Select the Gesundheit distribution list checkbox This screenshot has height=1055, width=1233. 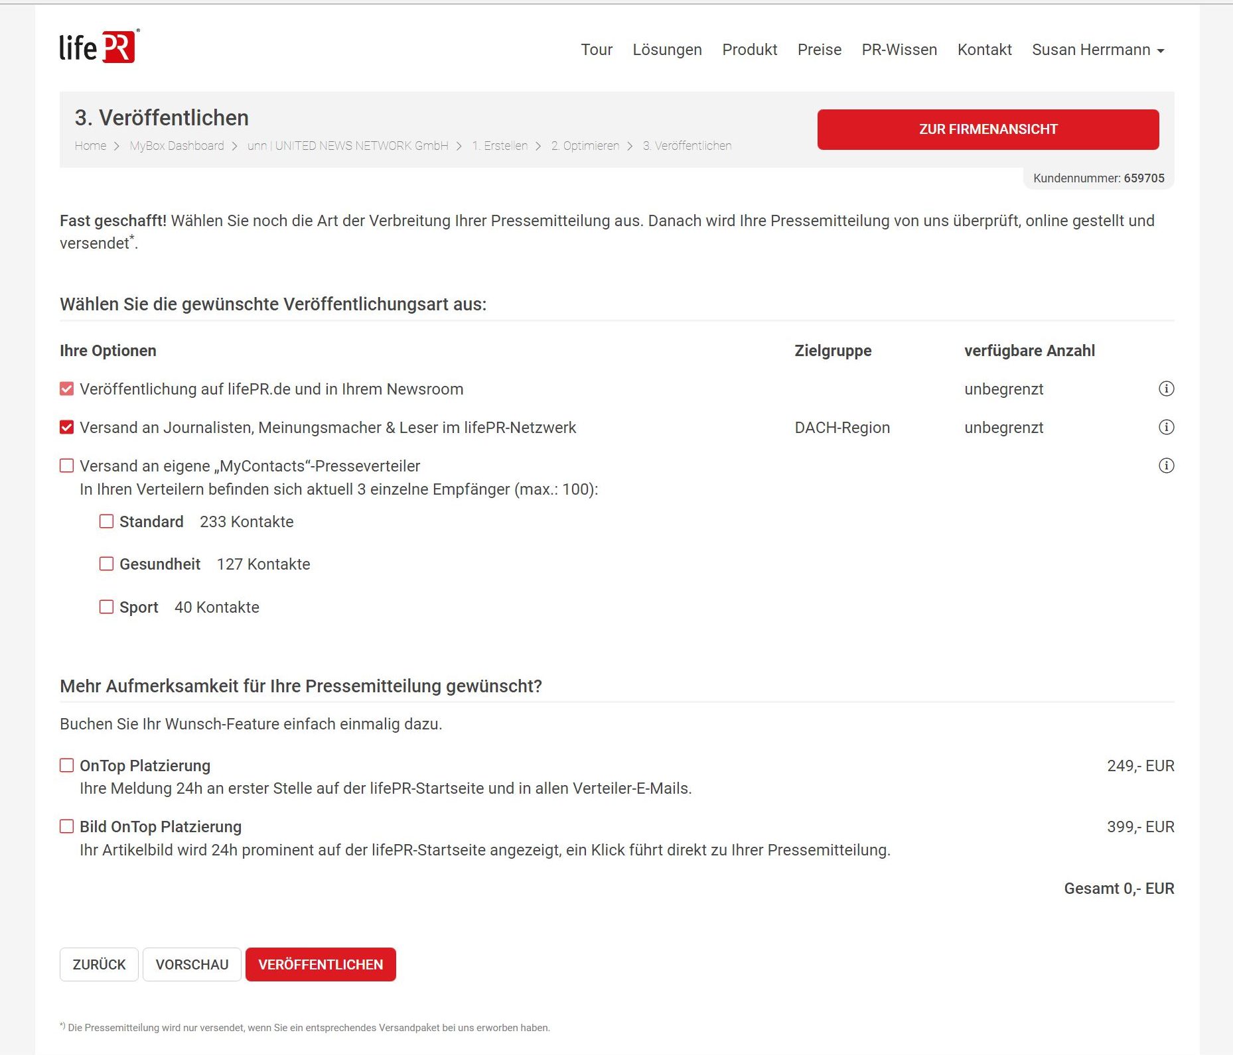point(106,564)
